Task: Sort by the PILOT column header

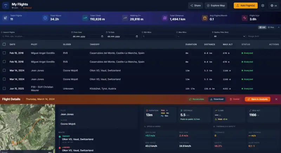Action: coord(34,44)
